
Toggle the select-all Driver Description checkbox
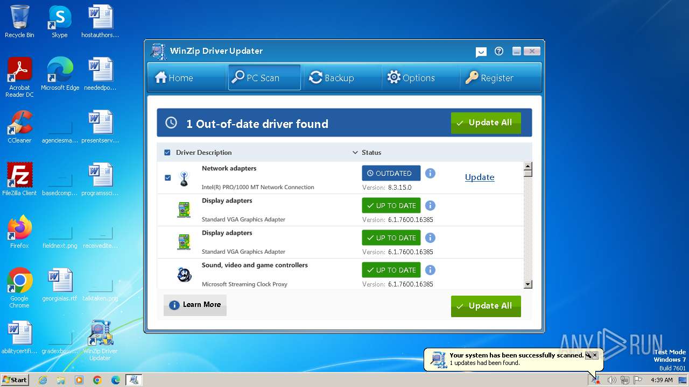tap(167, 153)
